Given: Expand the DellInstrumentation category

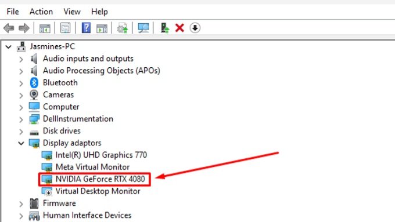Looking at the screenshot, I should pos(21,119).
